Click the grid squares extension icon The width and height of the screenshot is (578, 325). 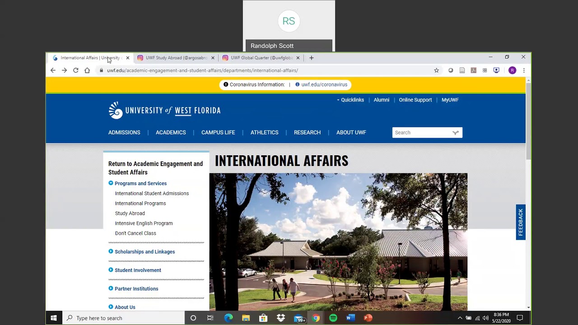point(485,70)
